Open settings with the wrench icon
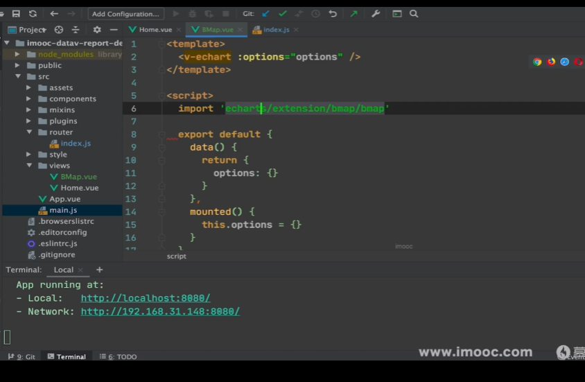The height and width of the screenshot is (382, 585). (375, 14)
